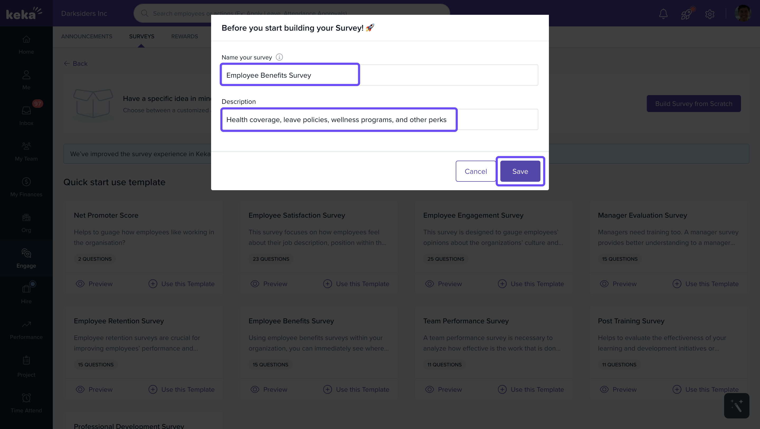
Task: Click into the Description input field
Action: [379, 120]
